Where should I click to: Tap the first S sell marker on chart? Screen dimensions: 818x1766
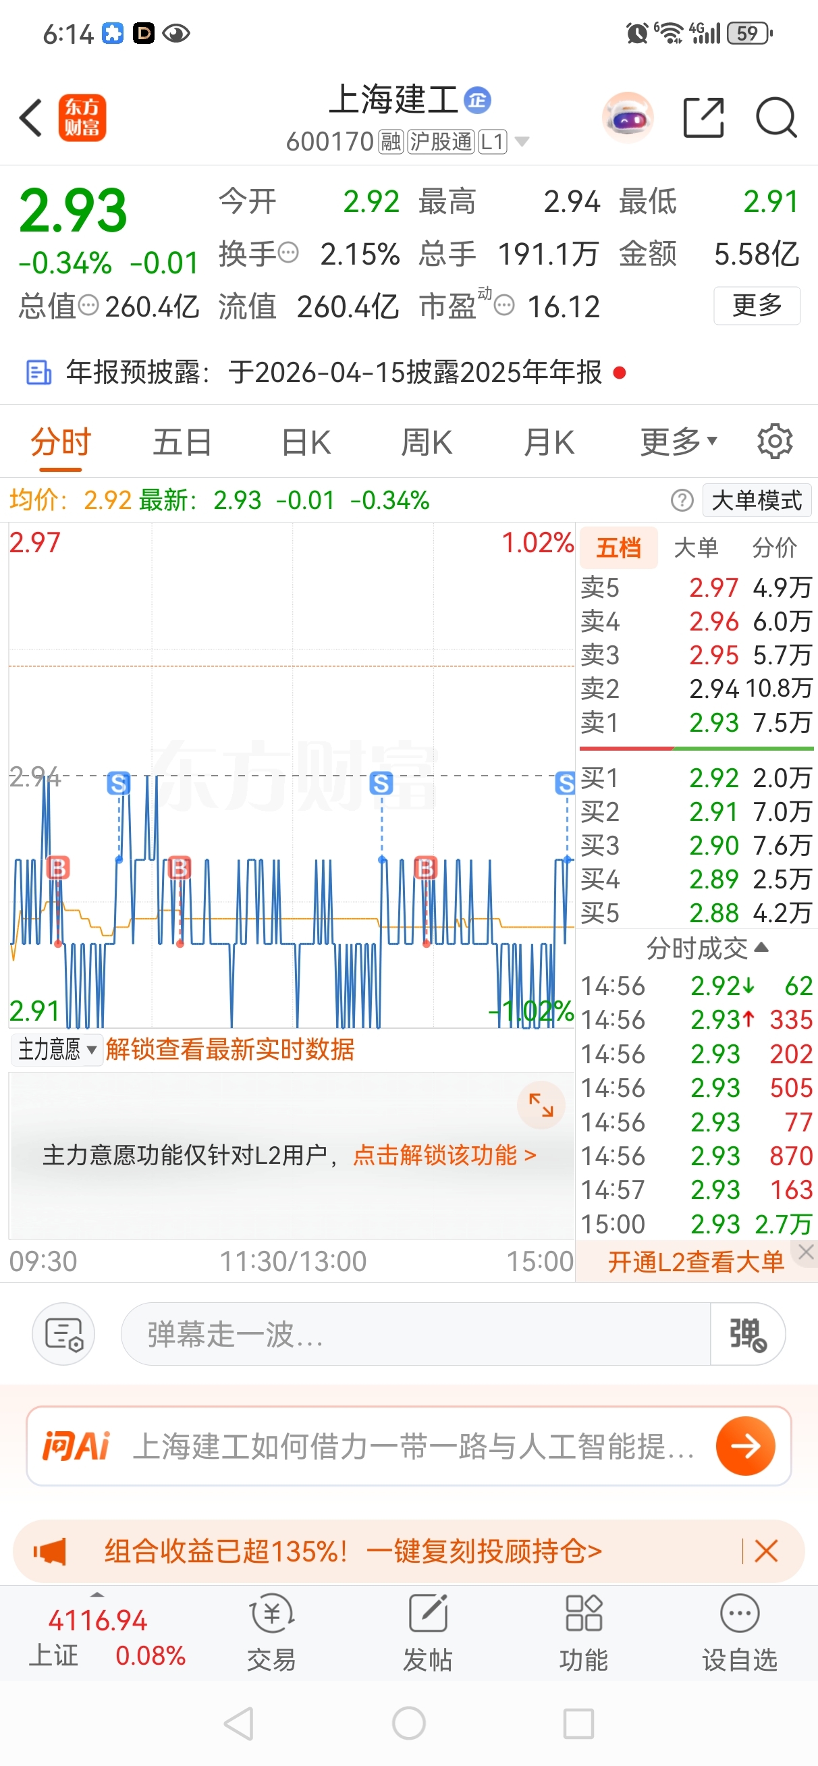pos(118,783)
